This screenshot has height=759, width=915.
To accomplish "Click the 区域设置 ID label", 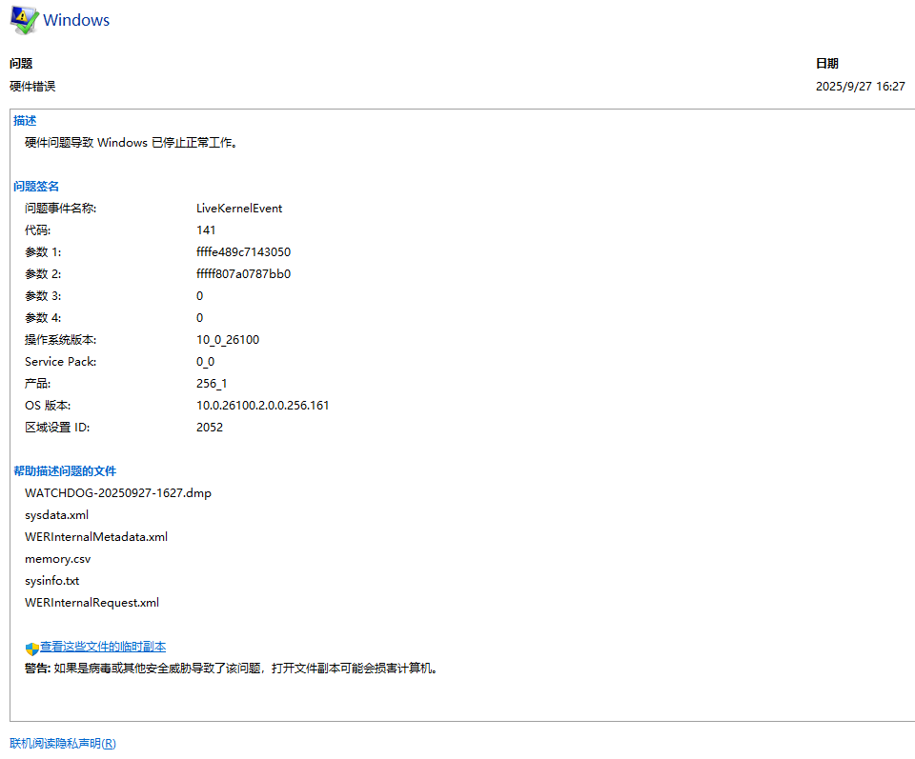I will click(x=57, y=428).
